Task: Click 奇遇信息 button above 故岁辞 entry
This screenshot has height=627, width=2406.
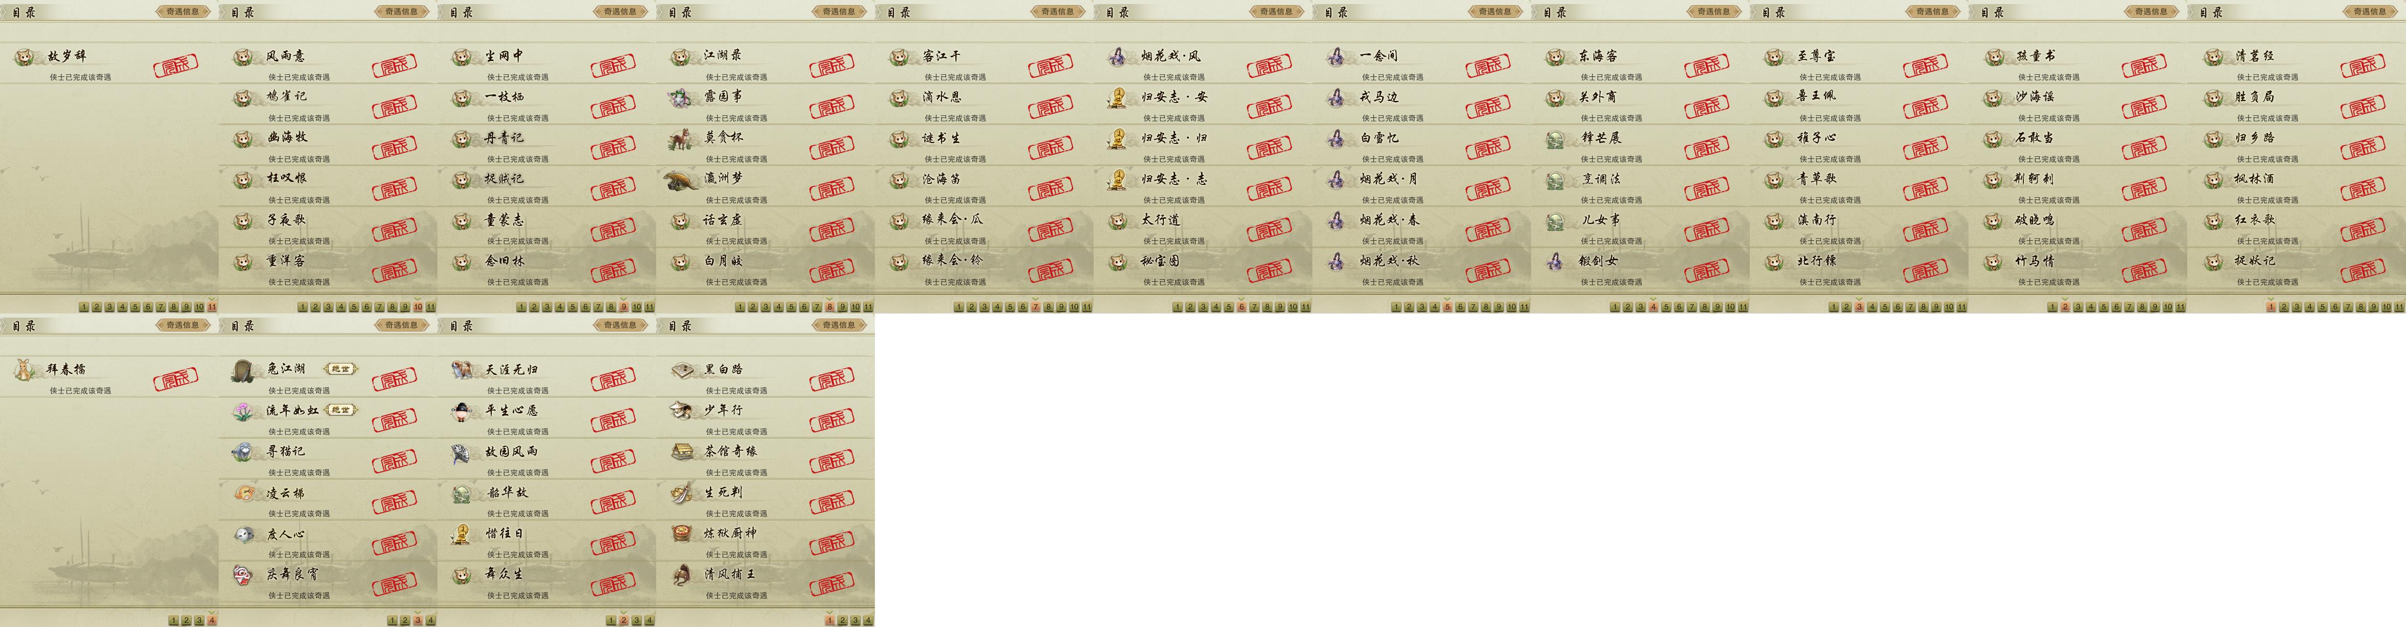Action: tap(183, 12)
